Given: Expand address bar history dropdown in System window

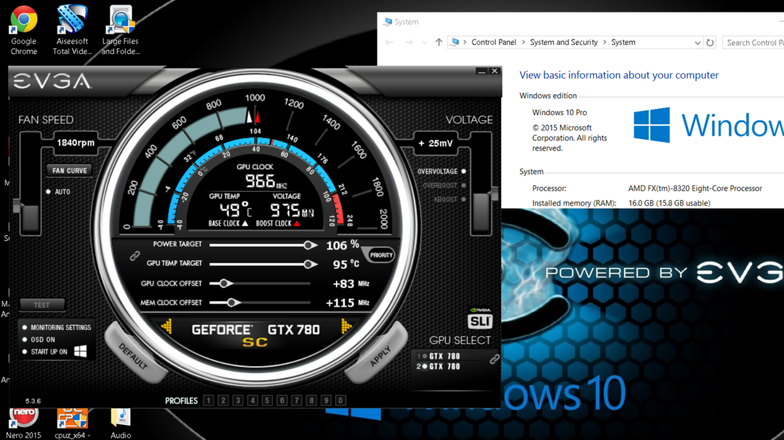Looking at the screenshot, I should click(698, 42).
